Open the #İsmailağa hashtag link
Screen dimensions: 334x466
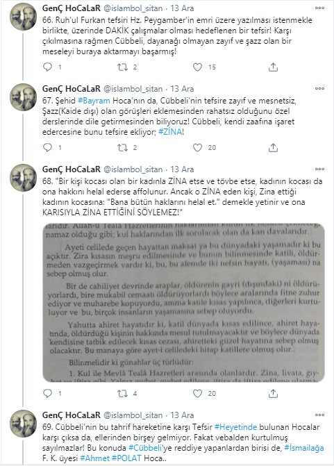304,447
